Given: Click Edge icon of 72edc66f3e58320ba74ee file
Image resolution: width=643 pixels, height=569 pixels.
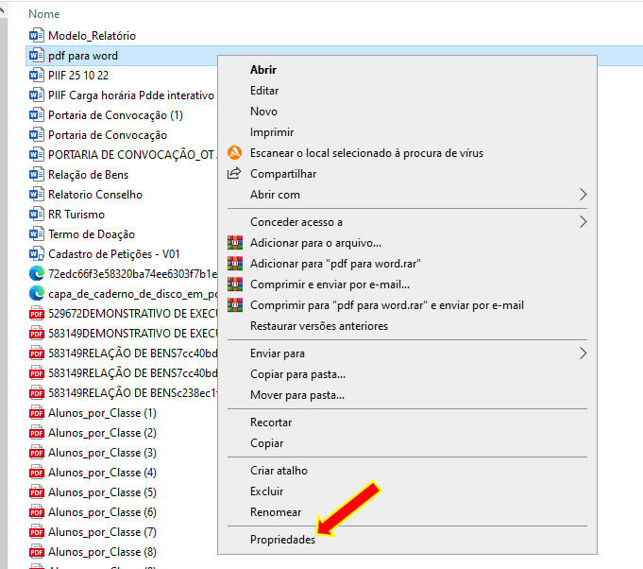Looking at the screenshot, I should coord(37,273).
